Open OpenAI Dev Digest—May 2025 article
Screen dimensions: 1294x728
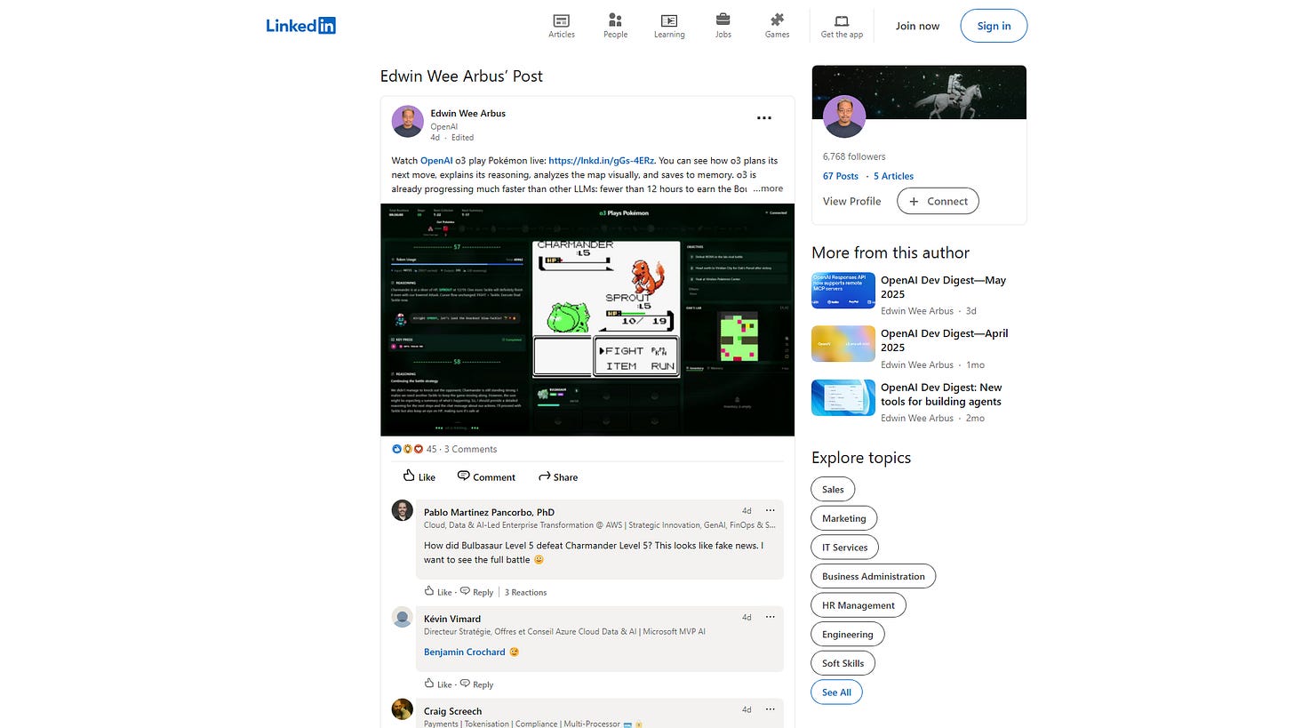pos(943,287)
